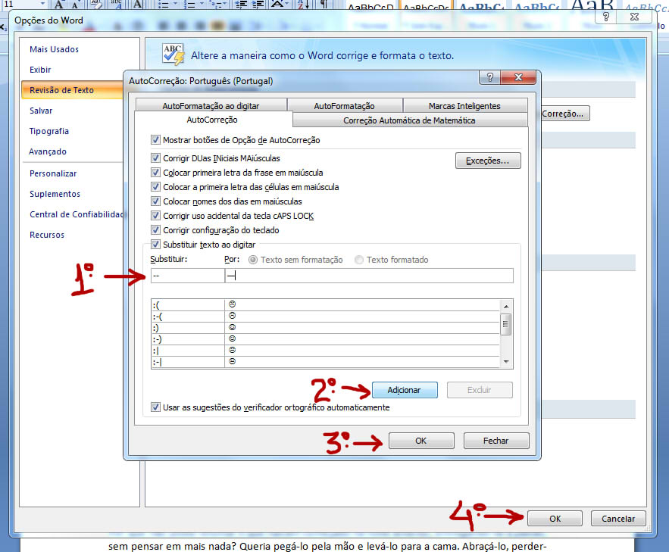Click OK in Opções do Word
669x552 pixels.
[555, 519]
